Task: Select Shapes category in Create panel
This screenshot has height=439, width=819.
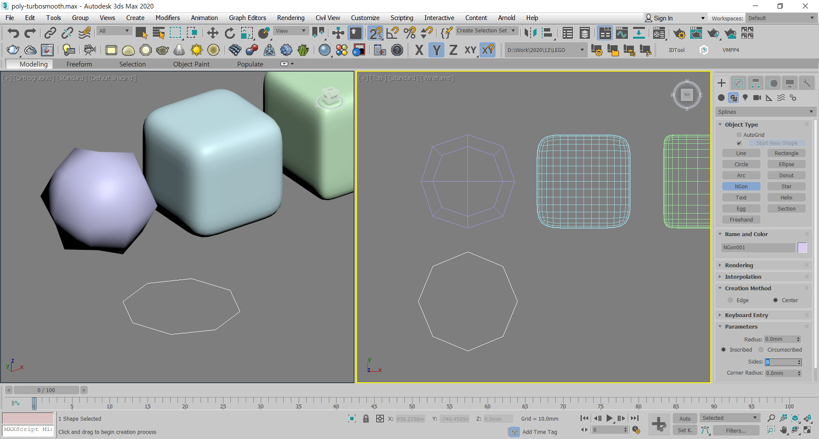Action: (x=733, y=98)
